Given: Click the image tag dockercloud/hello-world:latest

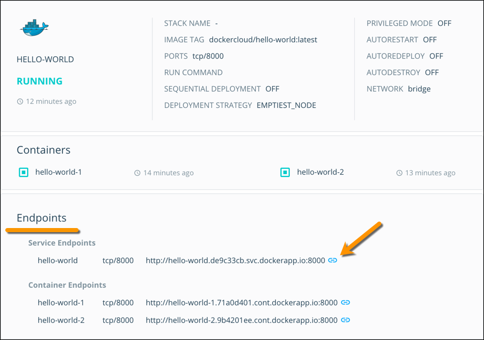Looking at the screenshot, I should [263, 40].
